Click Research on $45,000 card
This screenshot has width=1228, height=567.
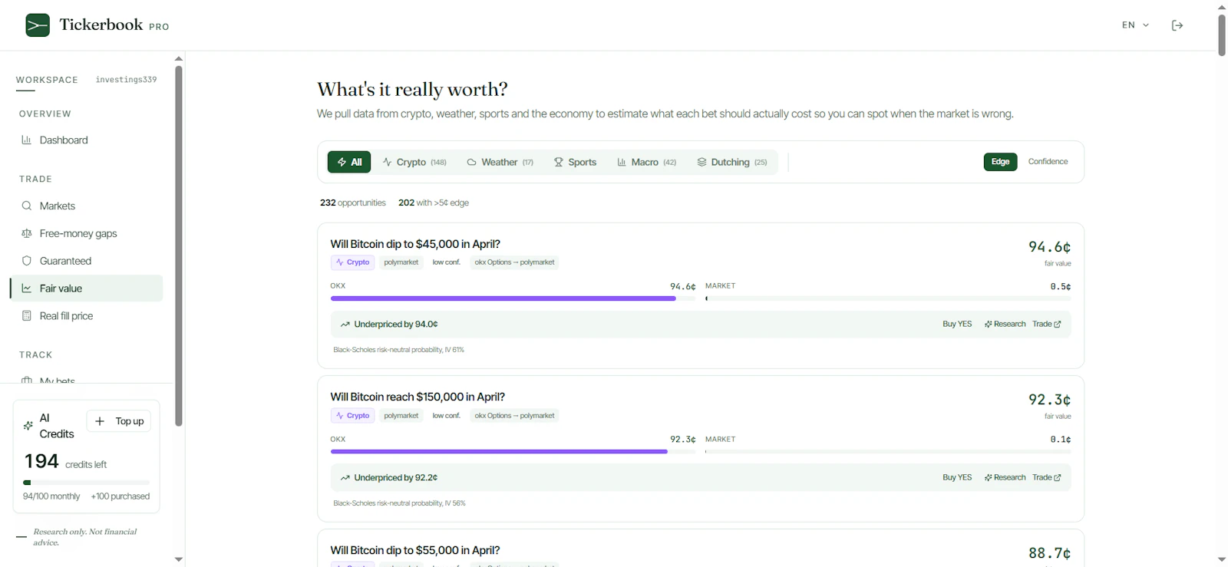(x=1005, y=325)
